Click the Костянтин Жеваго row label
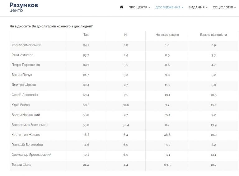Image resolution: width=239 pixels, height=176 pixels. (26, 135)
